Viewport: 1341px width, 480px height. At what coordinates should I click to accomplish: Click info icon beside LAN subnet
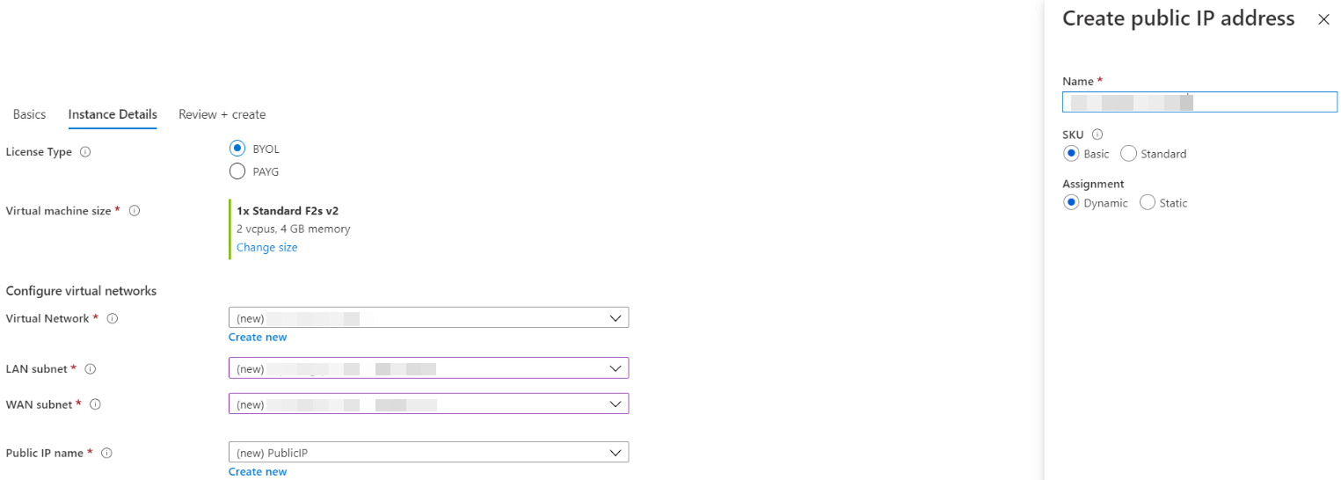tap(90, 369)
